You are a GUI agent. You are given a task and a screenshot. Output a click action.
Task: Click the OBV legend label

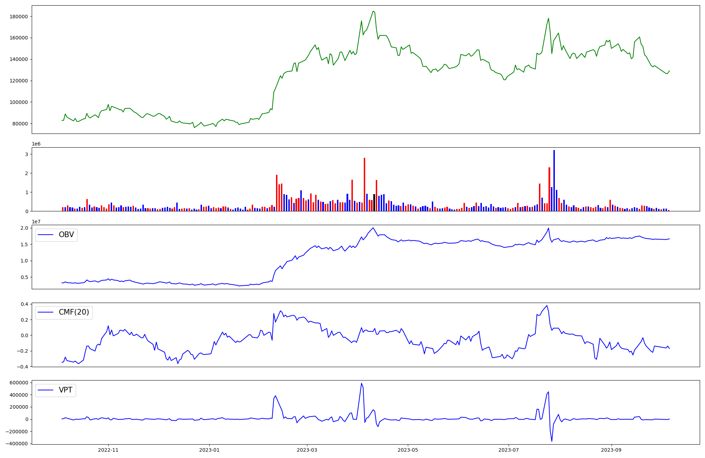(66, 235)
